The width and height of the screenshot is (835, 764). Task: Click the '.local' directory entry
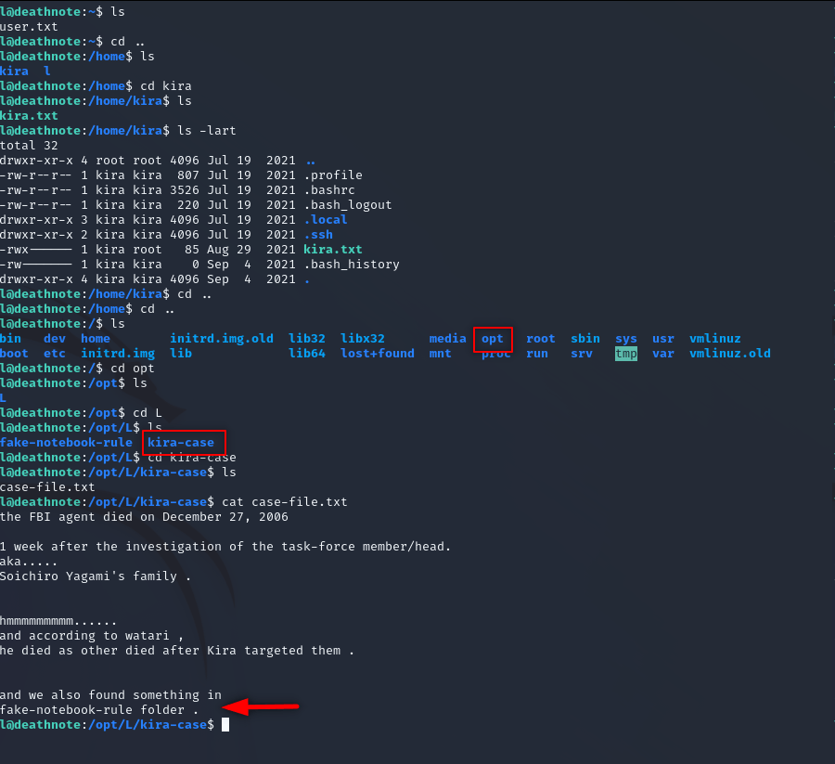(326, 219)
